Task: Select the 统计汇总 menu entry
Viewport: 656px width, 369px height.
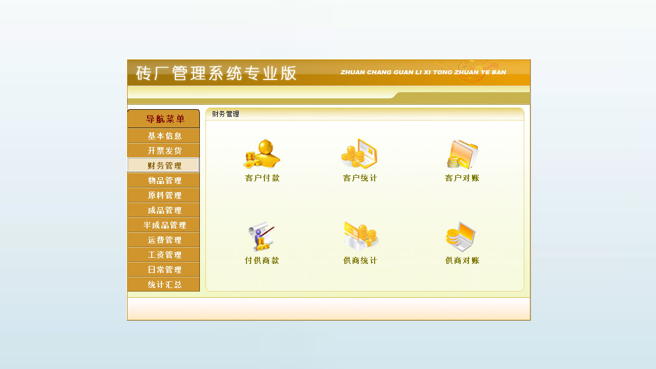Action: click(163, 284)
